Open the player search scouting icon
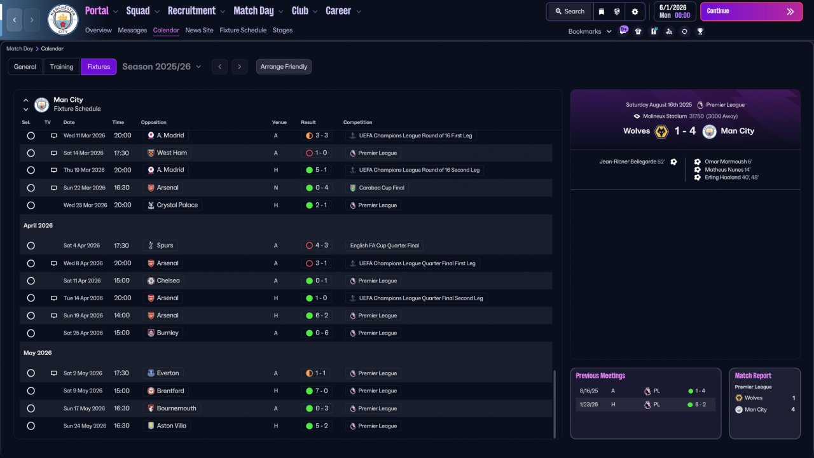 click(669, 31)
